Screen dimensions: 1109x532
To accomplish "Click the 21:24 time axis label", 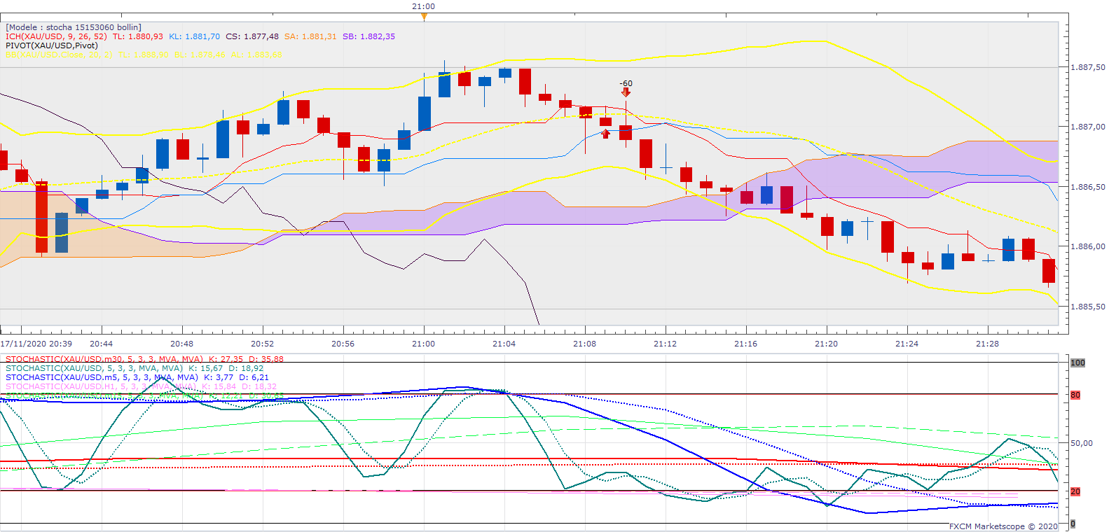I will (x=907, y=344).
